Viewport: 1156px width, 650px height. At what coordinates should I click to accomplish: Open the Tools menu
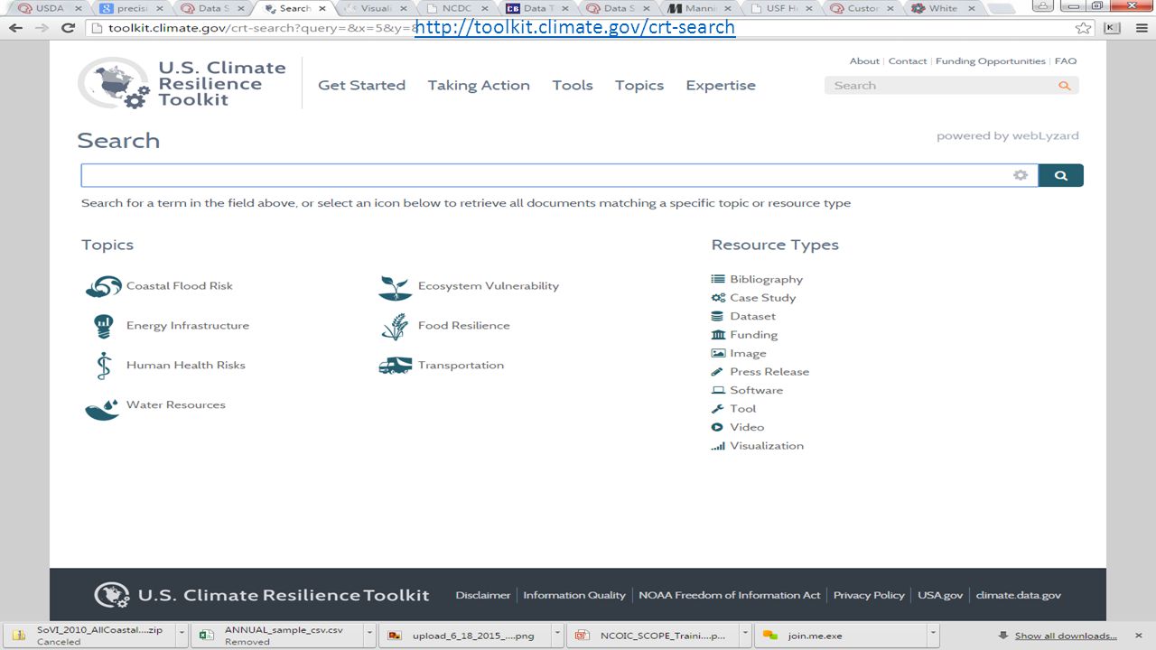click(x=573, y=86)
